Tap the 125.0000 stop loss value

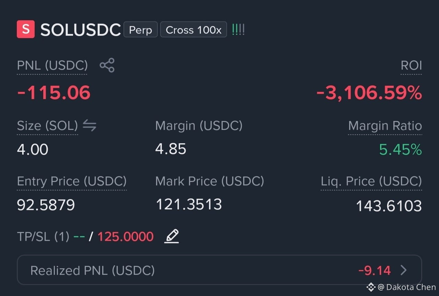point(126,236)
